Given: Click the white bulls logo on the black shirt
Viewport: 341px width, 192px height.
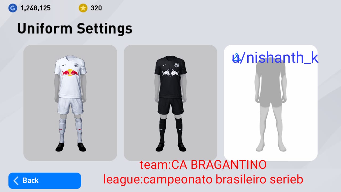Looking at the screenshot, I should tap(170, 72).
